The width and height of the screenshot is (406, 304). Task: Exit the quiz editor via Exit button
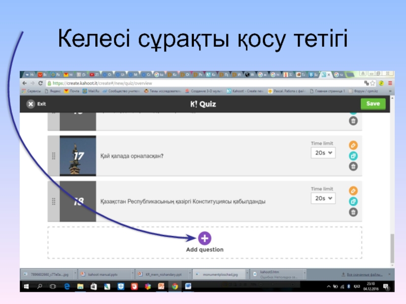(36, 104)
